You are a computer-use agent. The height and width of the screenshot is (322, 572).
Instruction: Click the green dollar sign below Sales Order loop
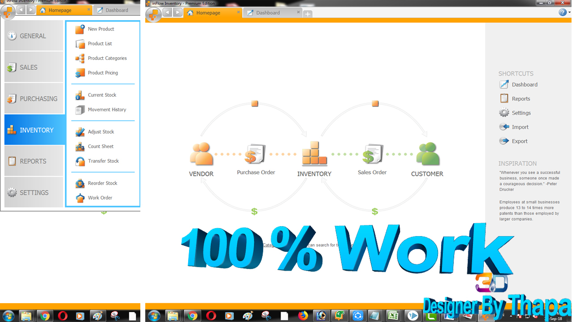(375, 212)
